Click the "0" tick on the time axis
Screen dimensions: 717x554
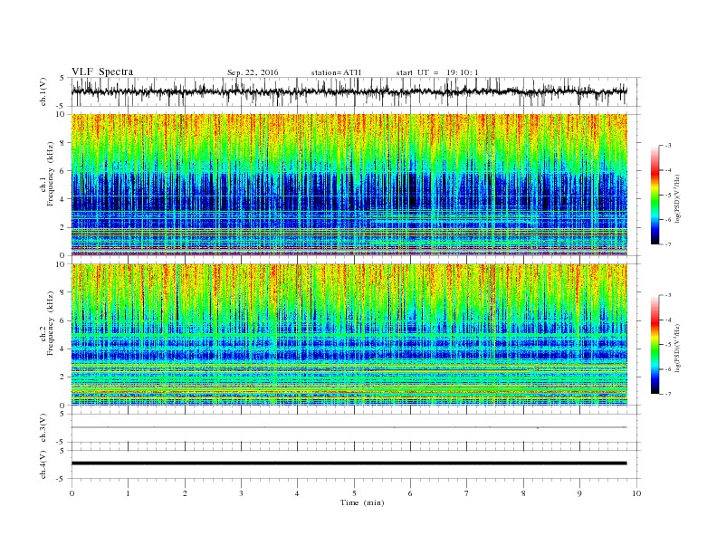click(72, 493)
